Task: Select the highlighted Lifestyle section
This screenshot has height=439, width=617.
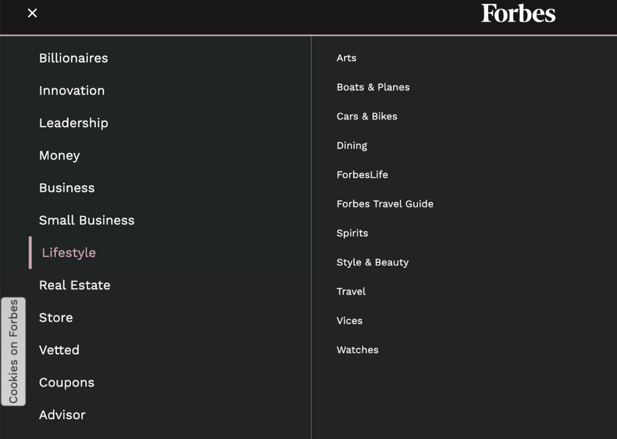Action: [x=68, y=252]
